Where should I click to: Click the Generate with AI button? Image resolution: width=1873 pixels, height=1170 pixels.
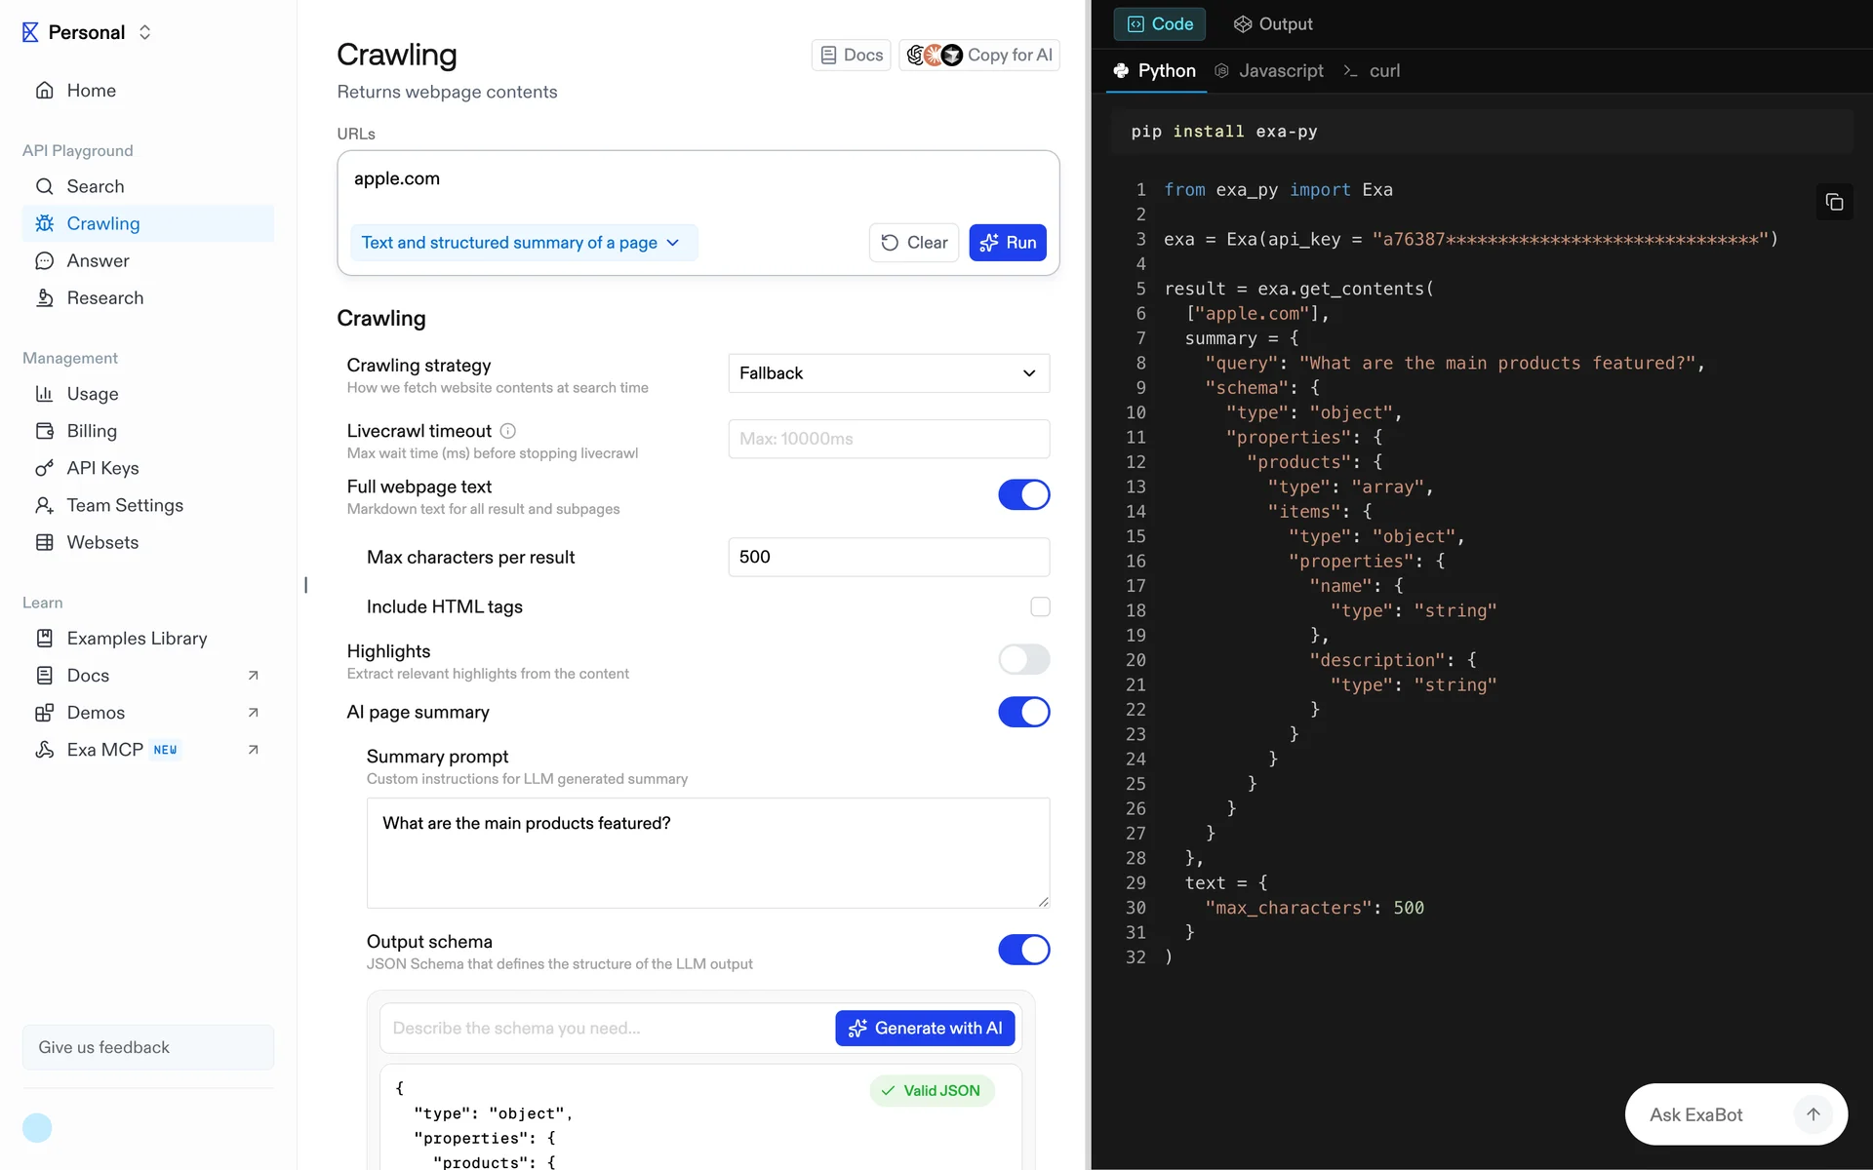point(924,1029)
